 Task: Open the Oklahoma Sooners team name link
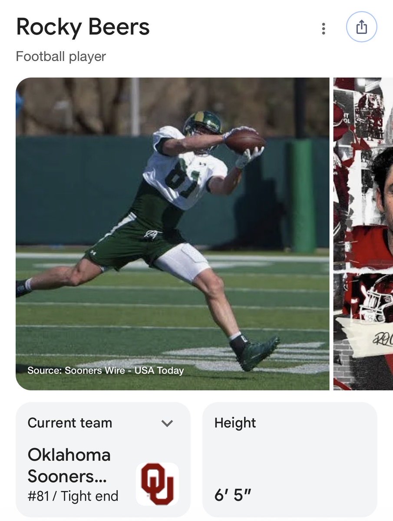point(69,465)
